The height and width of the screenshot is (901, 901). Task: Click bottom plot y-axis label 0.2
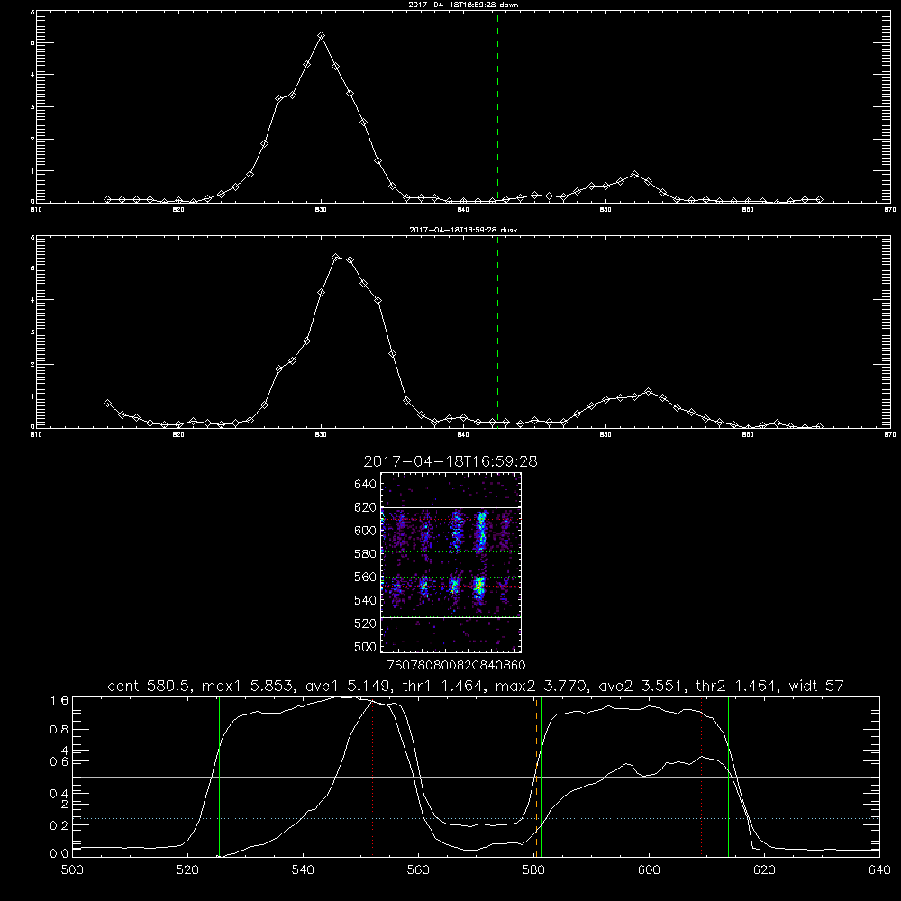(59, 825)
